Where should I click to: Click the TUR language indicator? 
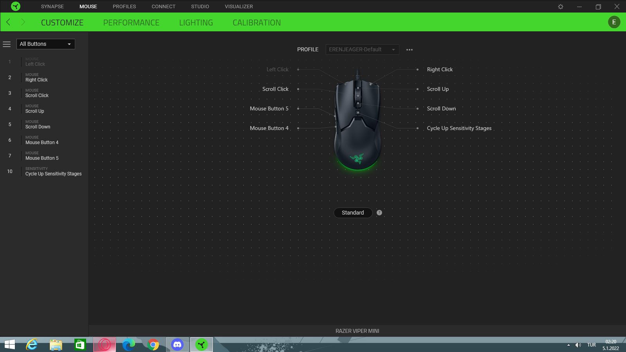click(x=592, y=345)
